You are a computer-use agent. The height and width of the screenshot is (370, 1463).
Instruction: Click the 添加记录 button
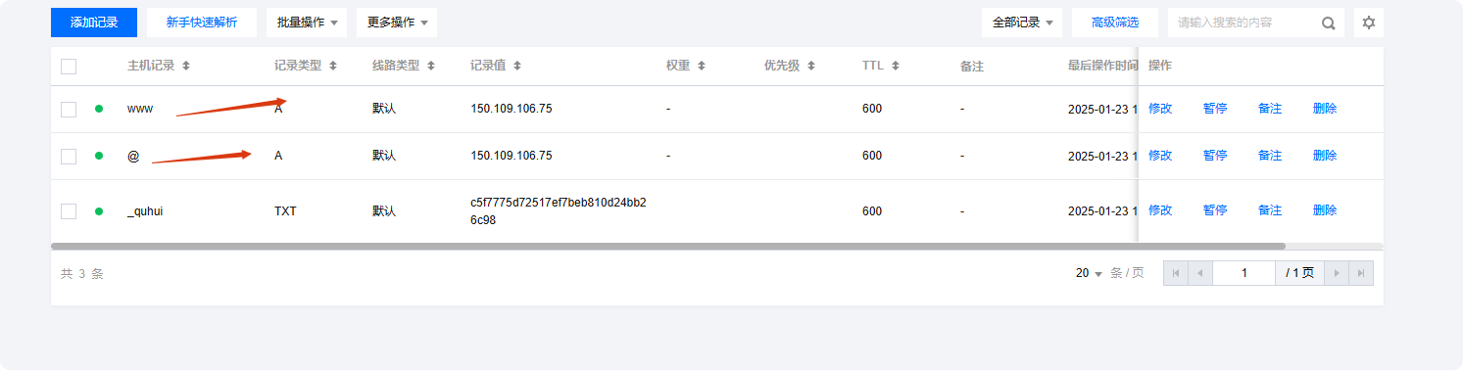(x=94, y=23)
